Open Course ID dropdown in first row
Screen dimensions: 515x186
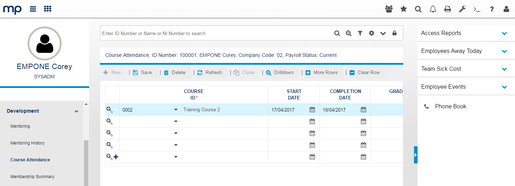pyautogui.click(x=176, y=110)
